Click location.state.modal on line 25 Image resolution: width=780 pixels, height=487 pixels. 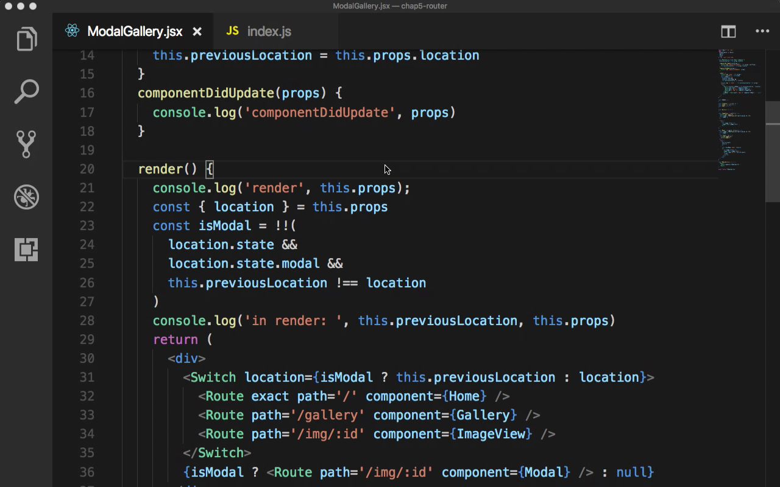pyautogui.click(x=244, y=264)
